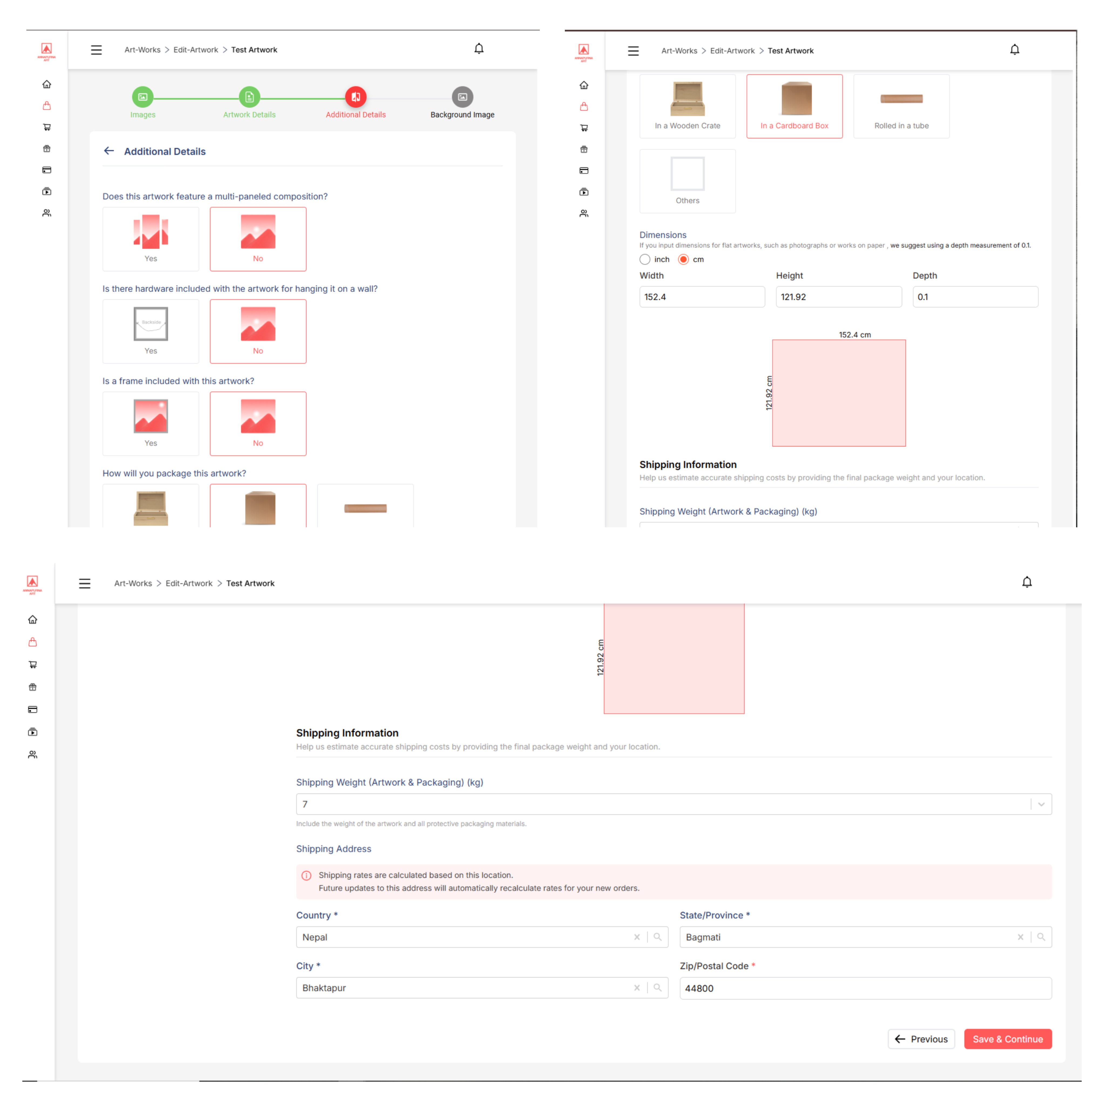
Task: Click back arrow beside Additional Details heading
Action: click(x=109, y=151)
